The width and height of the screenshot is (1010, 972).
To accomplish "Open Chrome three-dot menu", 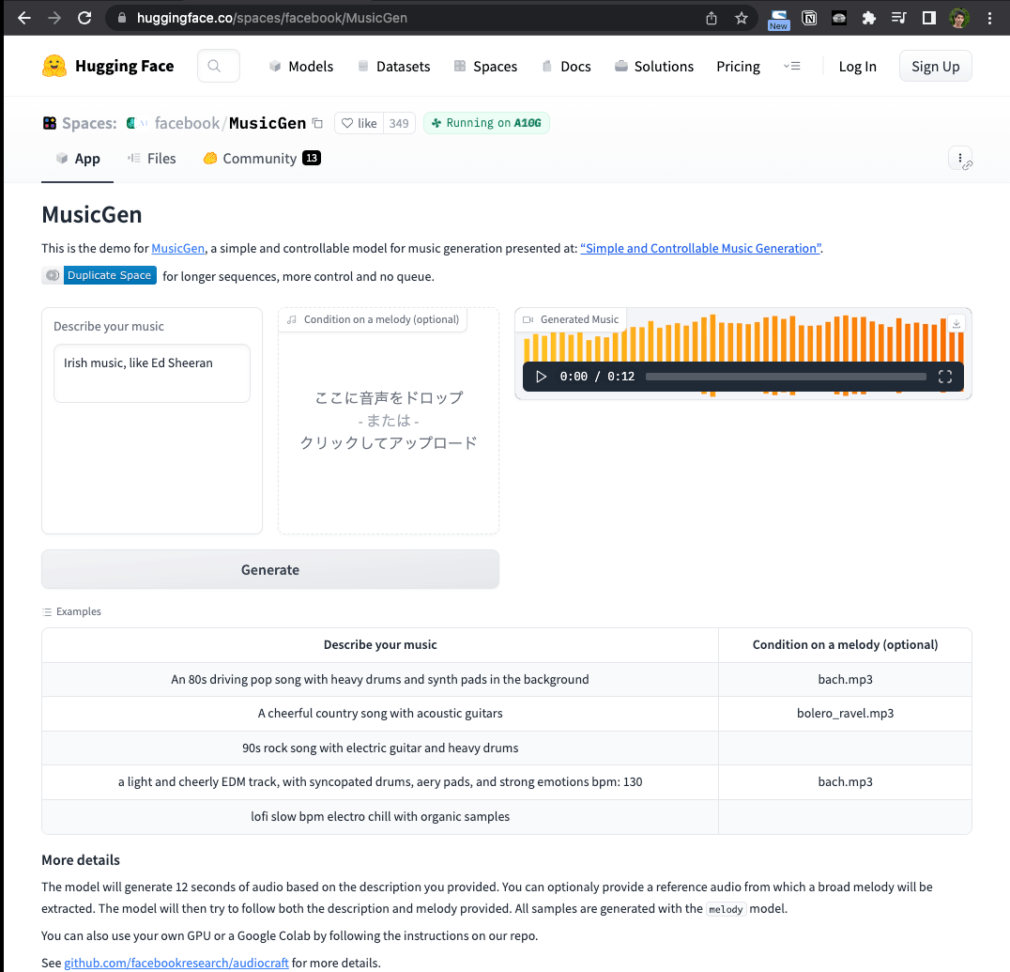I will tap(990, 18).
